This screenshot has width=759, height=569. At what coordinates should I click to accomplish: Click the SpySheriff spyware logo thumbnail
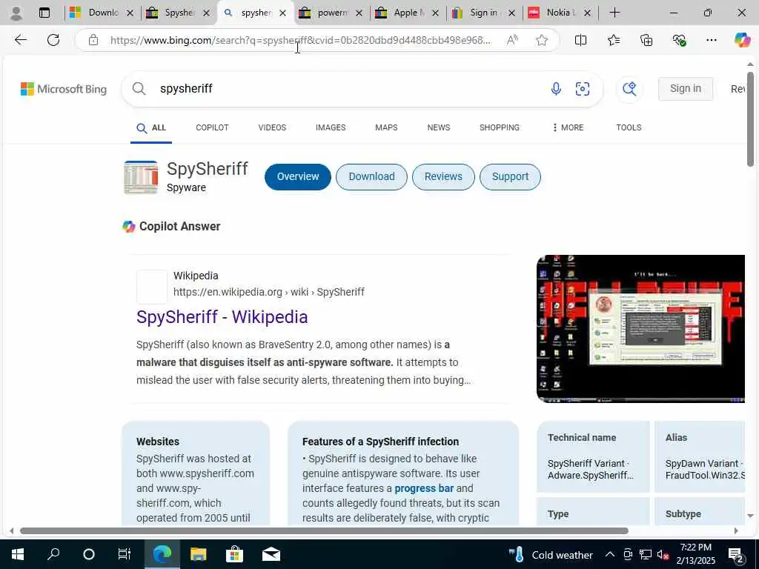coord(141,177)
